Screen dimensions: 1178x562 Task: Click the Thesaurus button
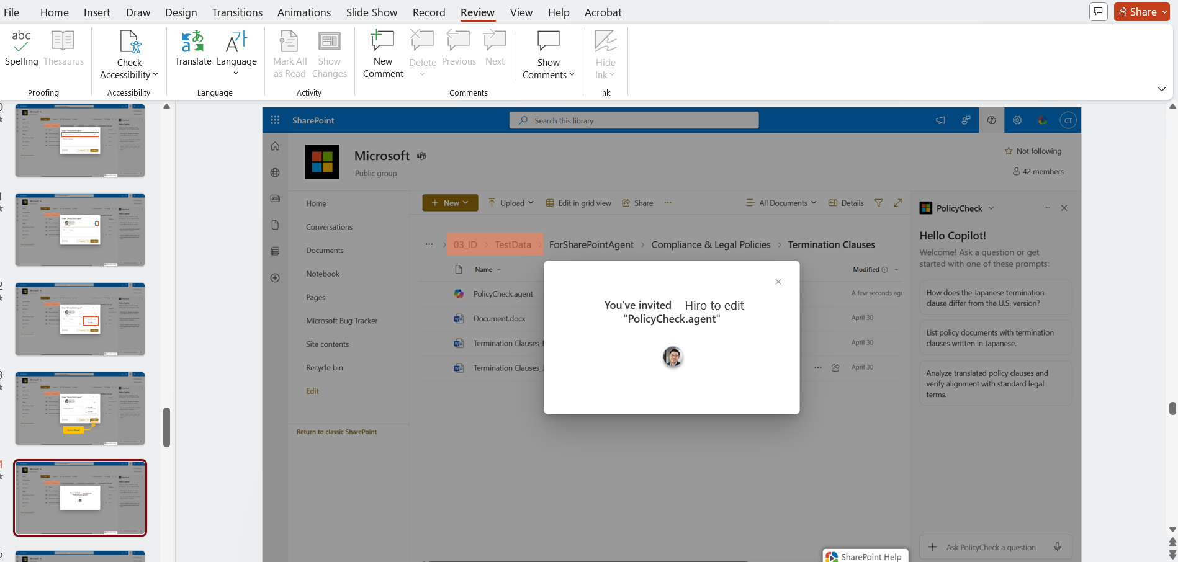click(x=63, y=48)
